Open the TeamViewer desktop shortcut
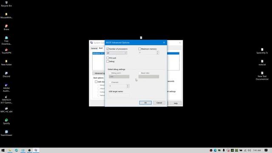The image size is (272, 153). point(6,133)
